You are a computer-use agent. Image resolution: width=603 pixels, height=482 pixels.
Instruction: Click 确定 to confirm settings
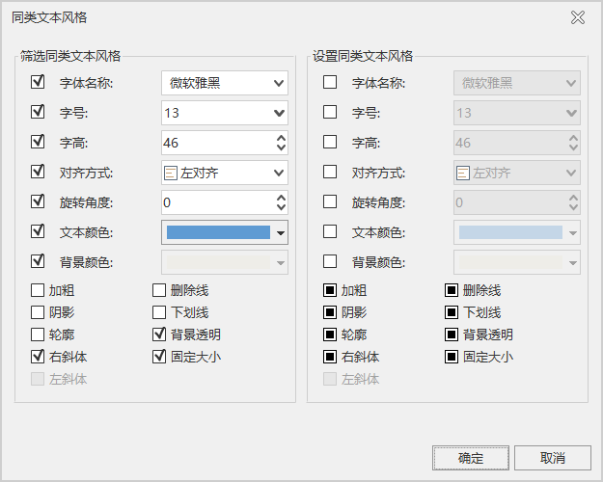tap(471, 457)
